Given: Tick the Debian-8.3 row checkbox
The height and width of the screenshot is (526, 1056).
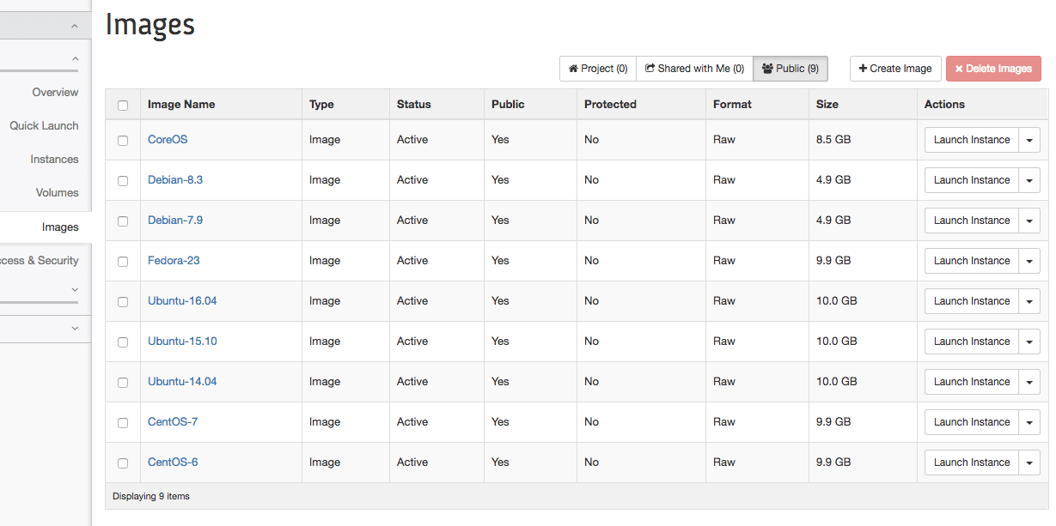Looking at the screenshot, I should [x=123, y=181].
